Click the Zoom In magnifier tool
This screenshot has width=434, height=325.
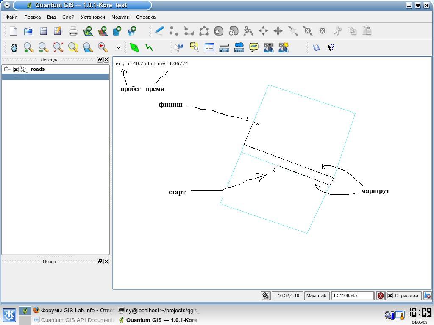28,47
